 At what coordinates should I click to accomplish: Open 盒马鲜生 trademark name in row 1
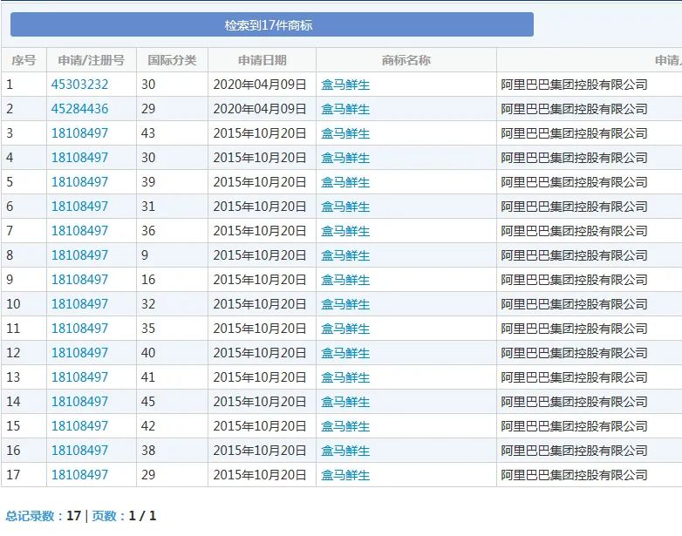[345, 85]
